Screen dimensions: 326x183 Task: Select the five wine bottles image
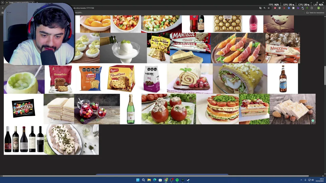coord(24,140)
